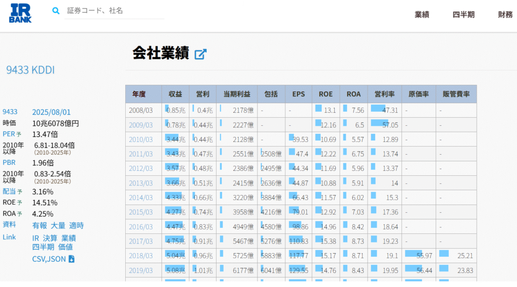Viewport: 517px width, 287px height.
Task: Open the 2013/03 fiscal year row
Action: [141, 183]
